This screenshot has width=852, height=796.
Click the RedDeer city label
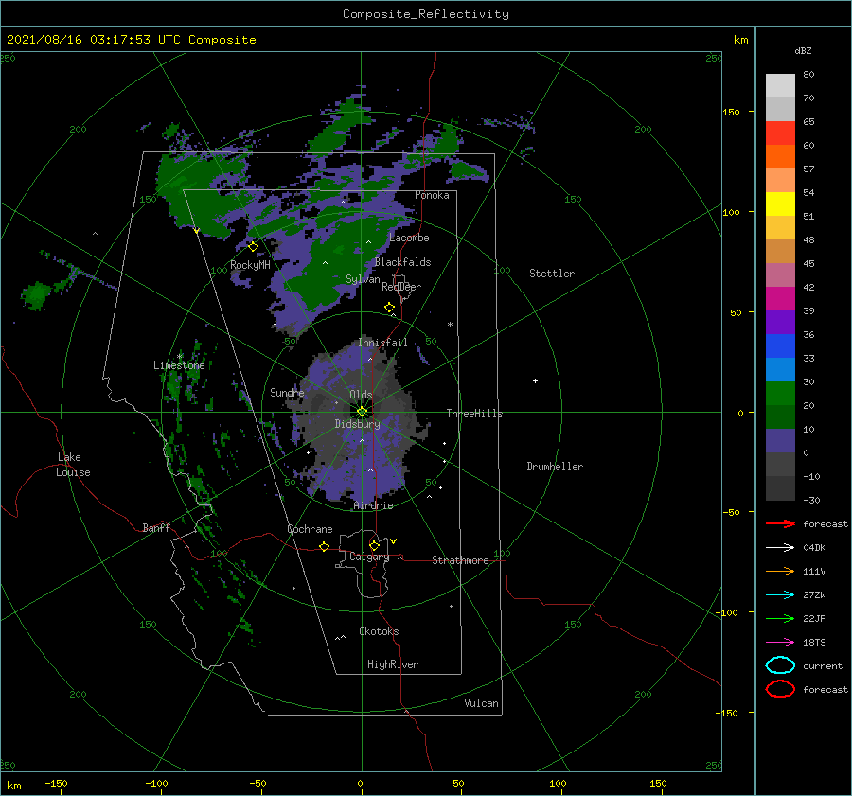click(x=401, y=287)
